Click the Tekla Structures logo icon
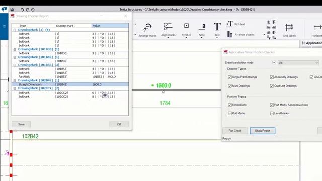Screen dimensions: 322x181 tap(4, 9)
